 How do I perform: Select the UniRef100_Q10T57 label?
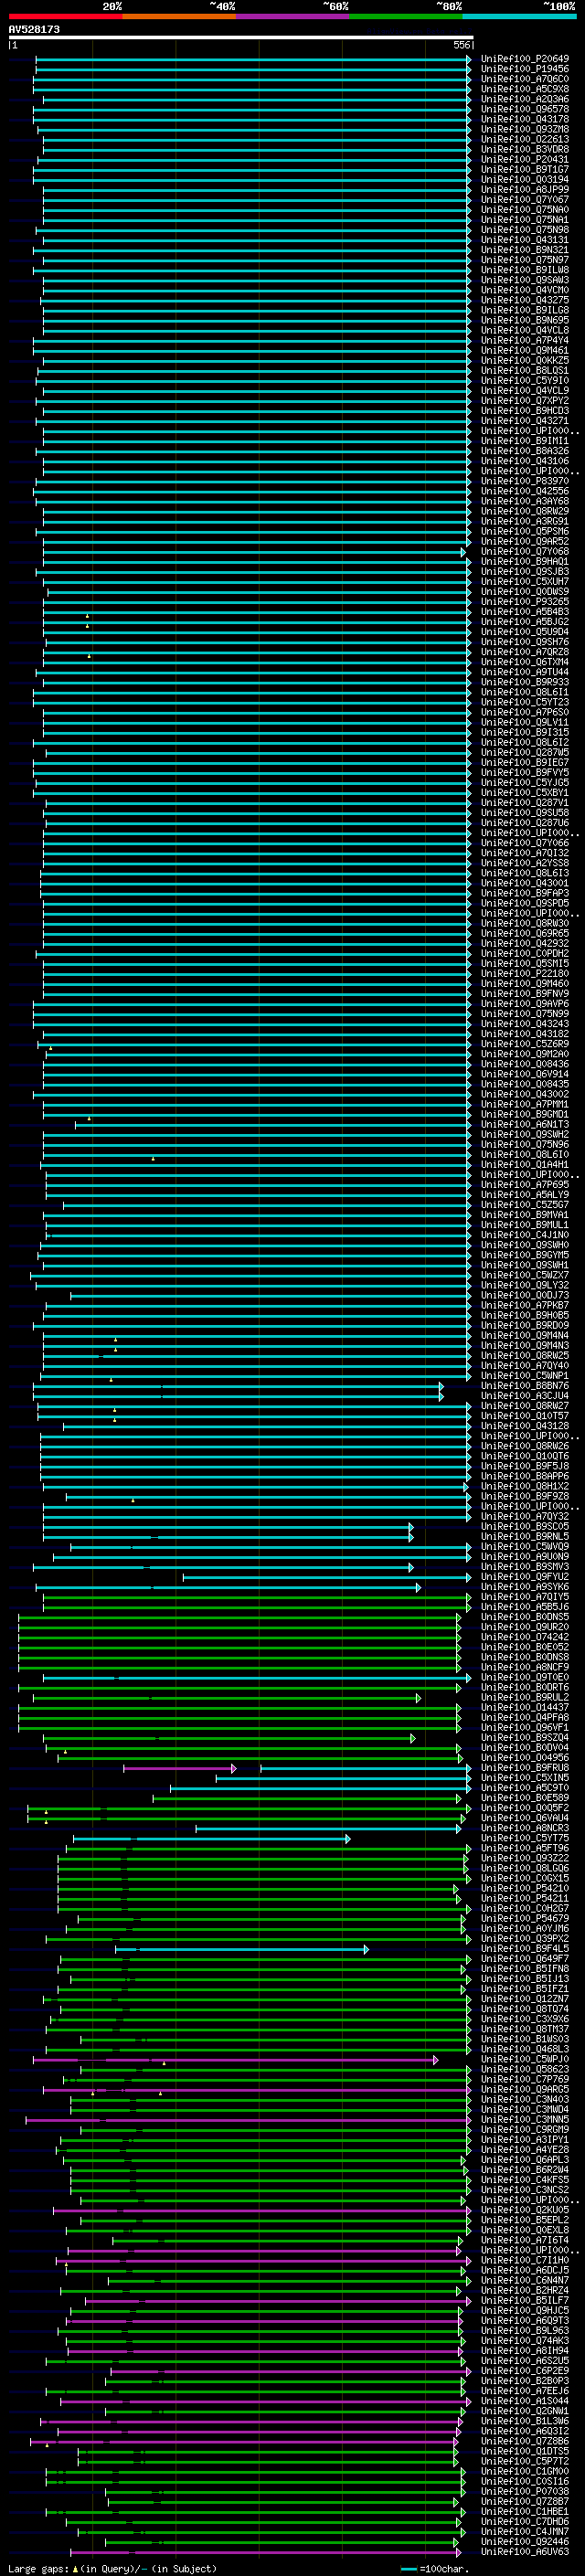coord(525,1415)
